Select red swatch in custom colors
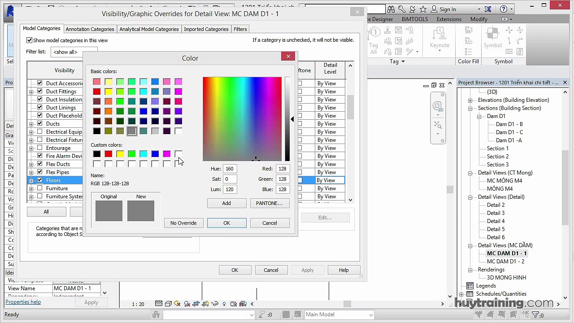The image size is (574, 323). pos(109,154)
